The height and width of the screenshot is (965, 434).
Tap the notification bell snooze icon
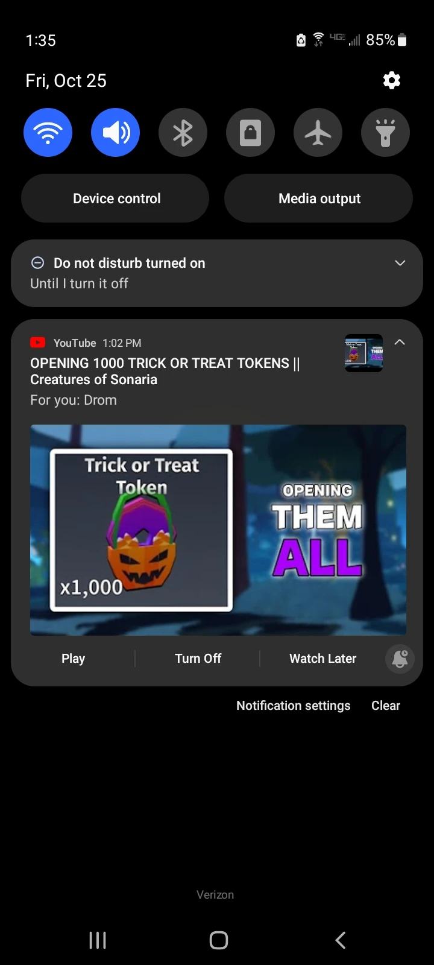tap(400, 659)
